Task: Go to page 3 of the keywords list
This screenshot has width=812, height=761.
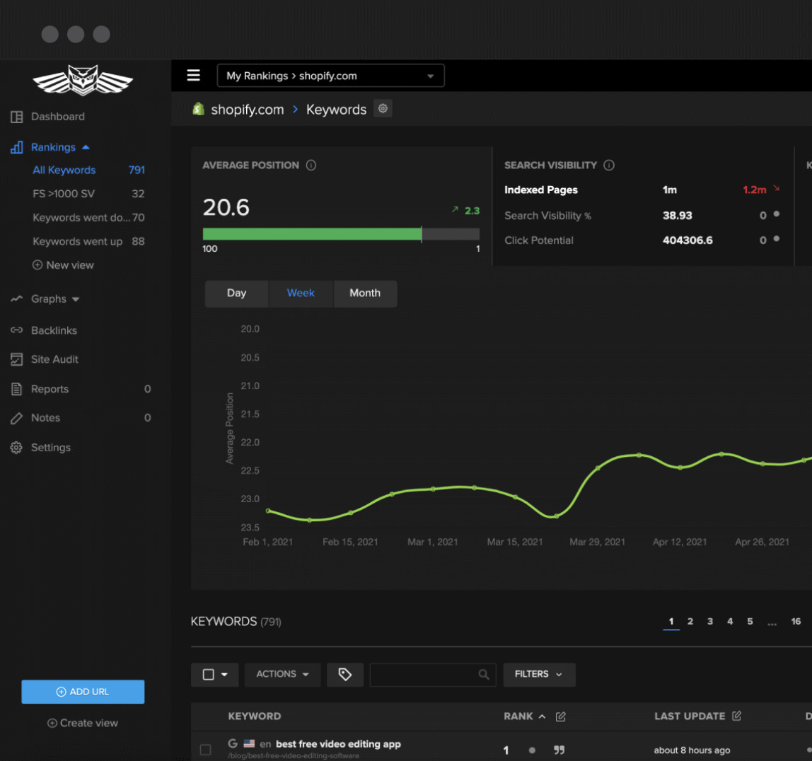Action: pos(710,621)
